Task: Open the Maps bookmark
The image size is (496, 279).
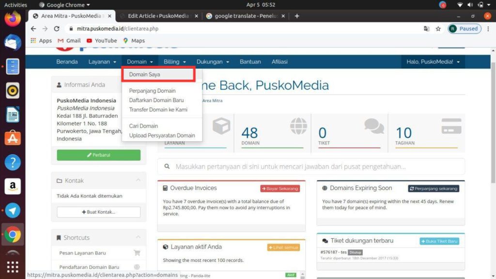Action: (x=134, y=41)
